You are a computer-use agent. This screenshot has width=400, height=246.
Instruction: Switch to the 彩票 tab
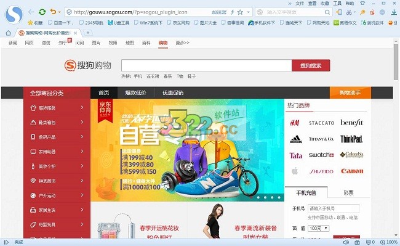pyautogui.click(x=348, y=192)
